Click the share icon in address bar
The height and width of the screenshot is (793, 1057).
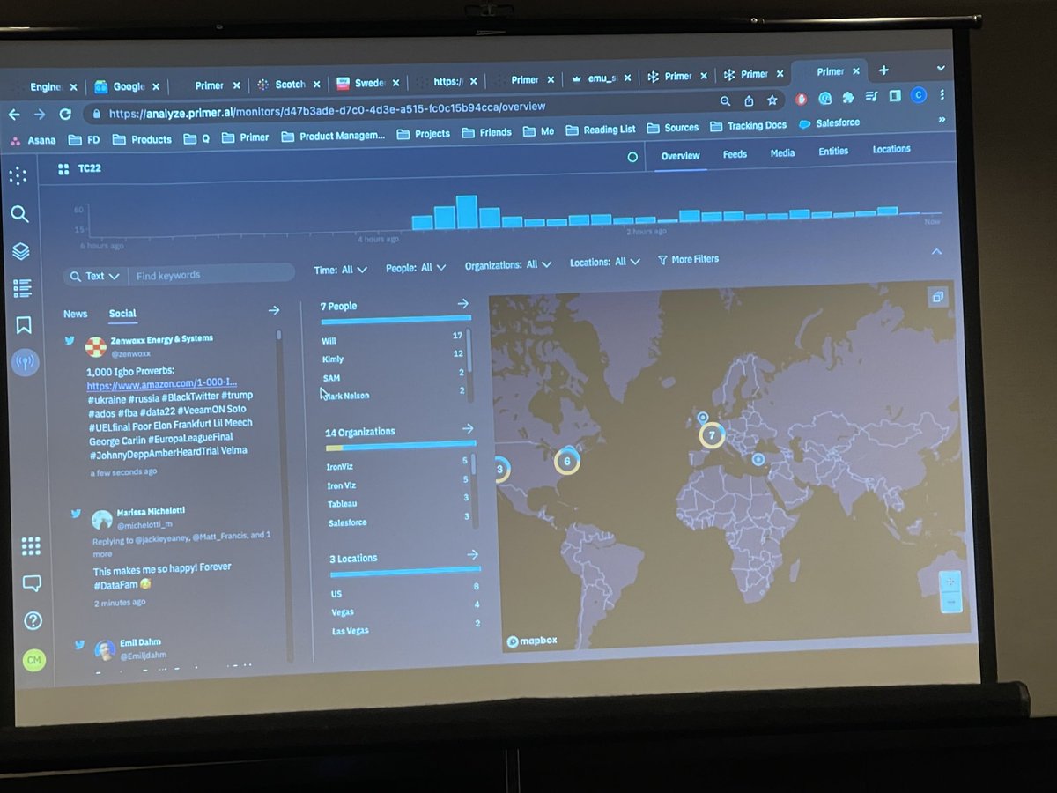point(749,101)
